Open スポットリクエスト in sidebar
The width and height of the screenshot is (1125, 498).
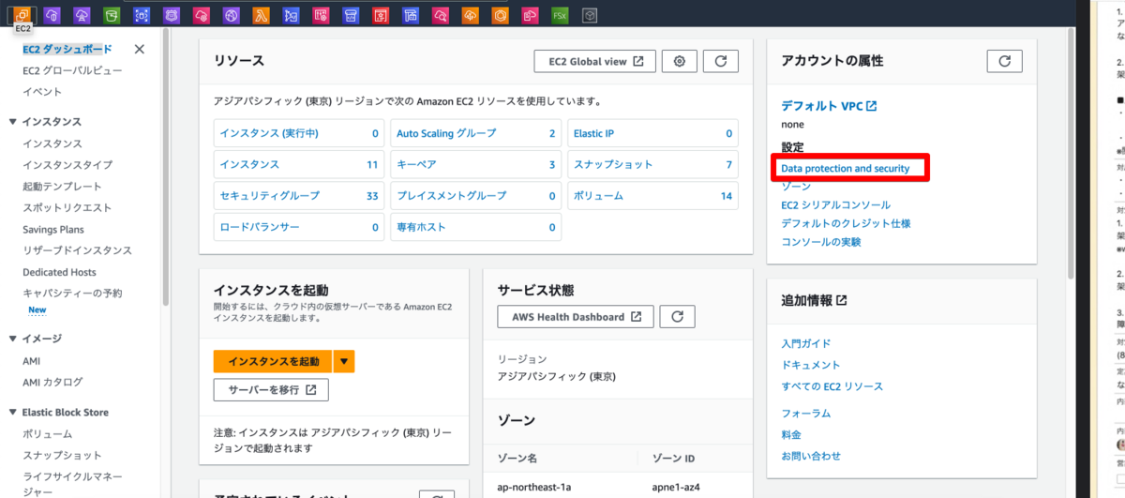(x=67, y=207)
